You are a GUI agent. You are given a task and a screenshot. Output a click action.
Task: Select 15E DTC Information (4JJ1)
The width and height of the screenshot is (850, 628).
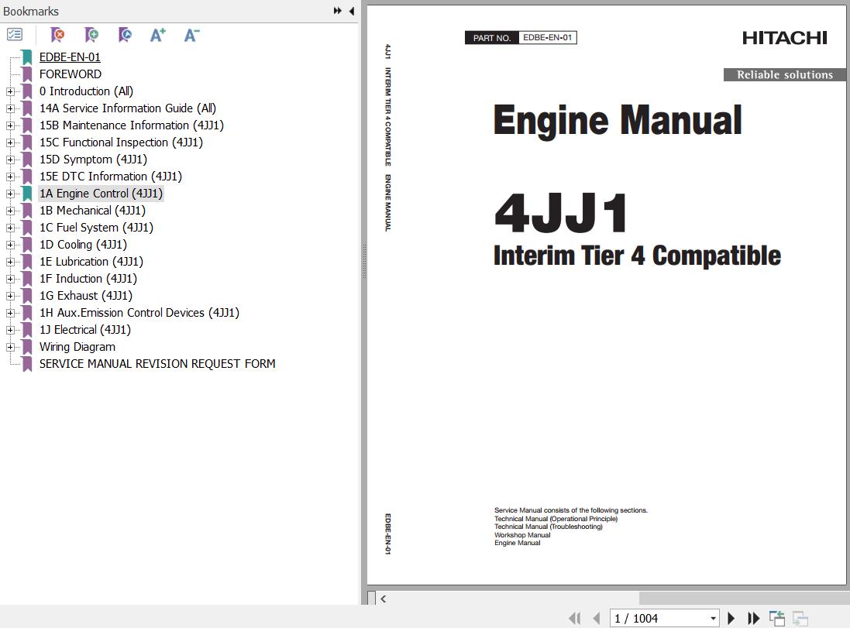pos(111,177)
